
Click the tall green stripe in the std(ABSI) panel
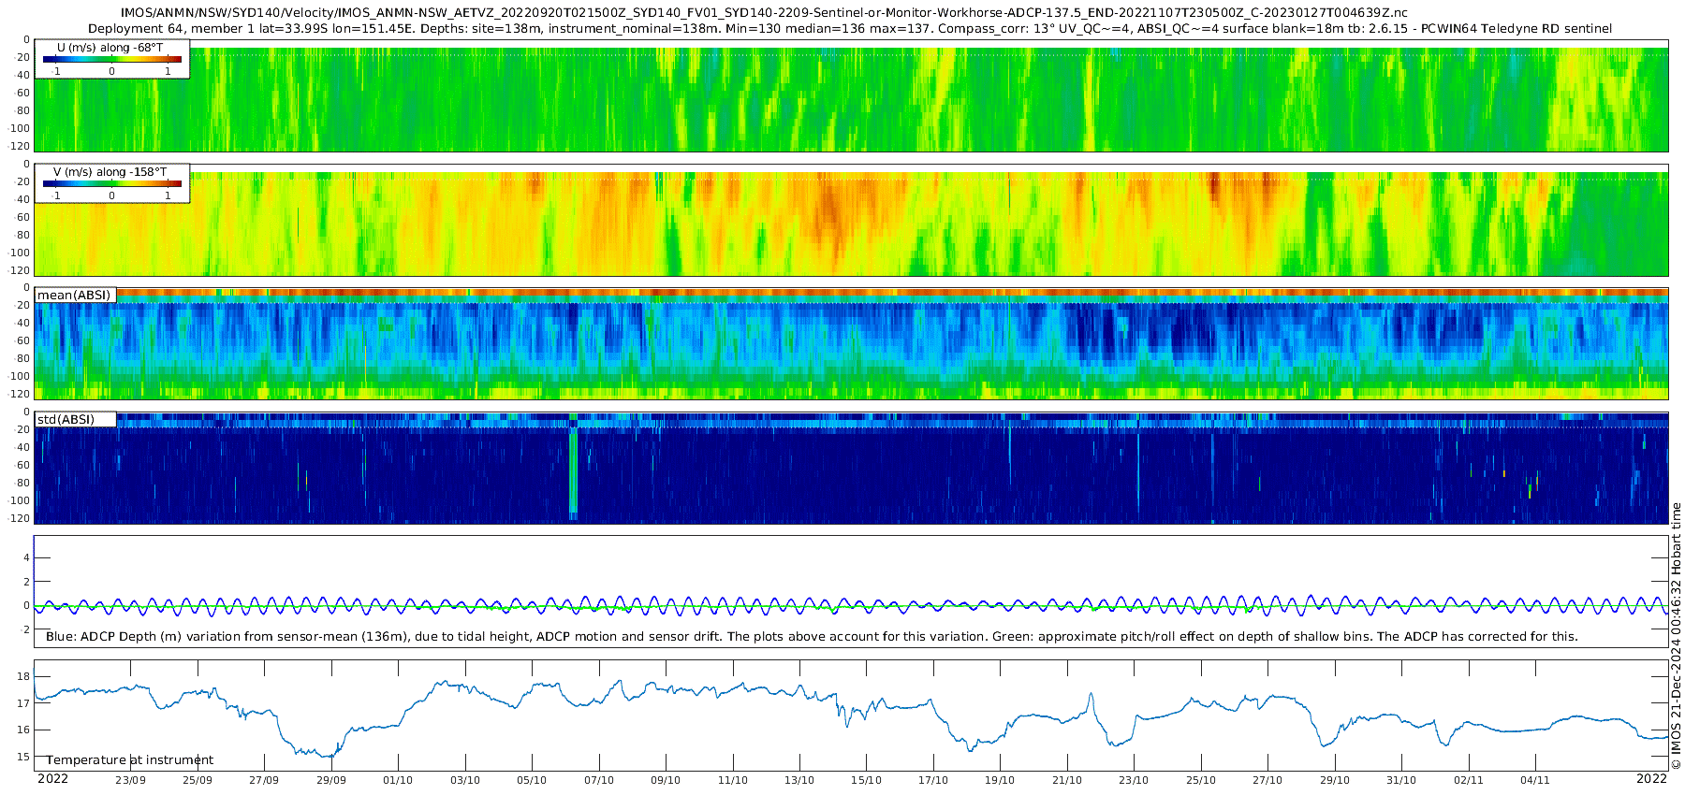pos(573,468)
